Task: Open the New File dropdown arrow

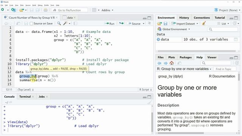Action: 8,10
